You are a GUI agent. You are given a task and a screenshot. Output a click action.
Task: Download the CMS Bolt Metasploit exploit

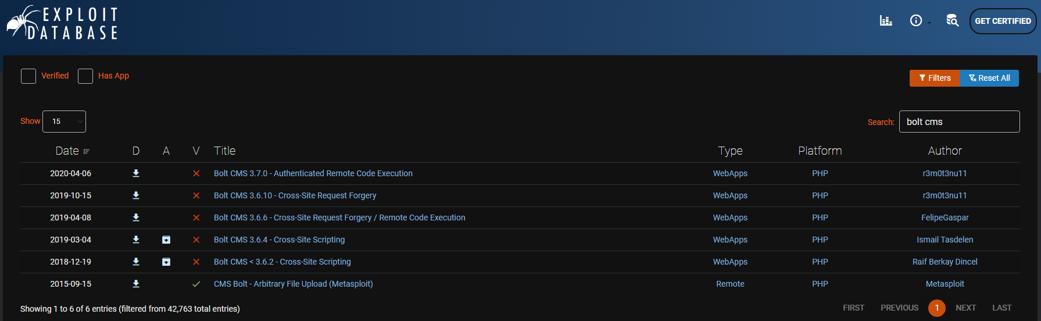click(136, 284)
